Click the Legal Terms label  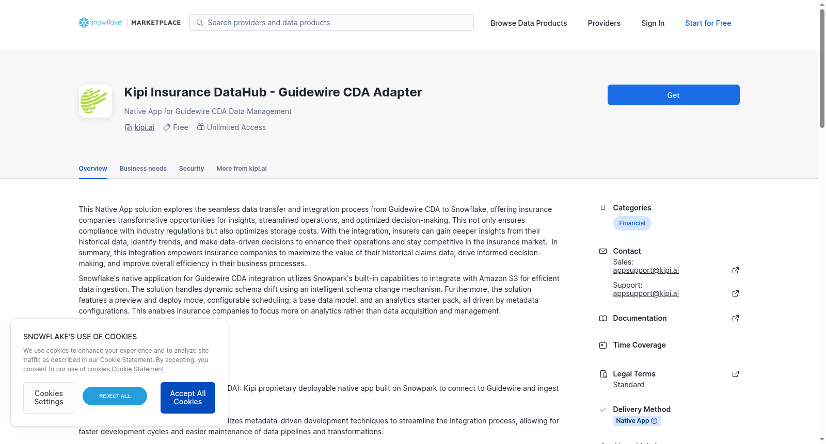pyautogui.click(x=634, y=374)
